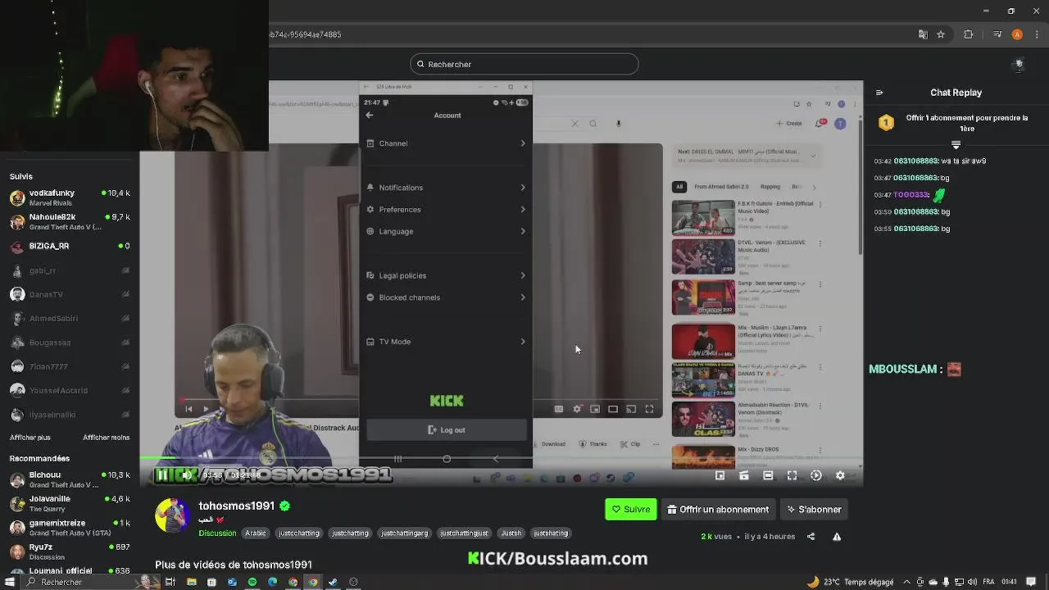This screenshot has width=1049, height=590.
Task: Open DTVIL - Venom video thumbnail
Action: pyautogui.click(x=703, y=256)
